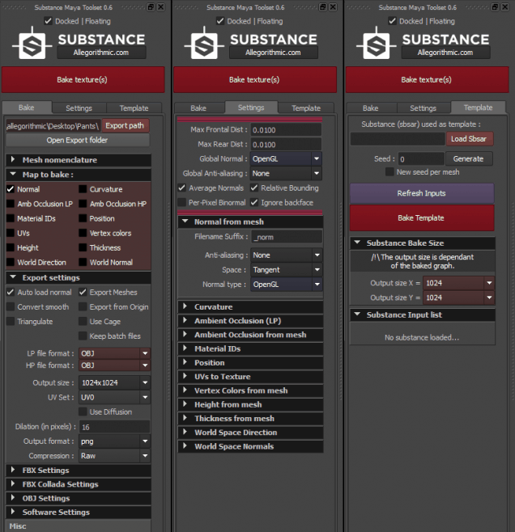Screen dimensions: 515x532
Task: Enable Amb Occlusion HP checkbox
Action: point(83,204)
